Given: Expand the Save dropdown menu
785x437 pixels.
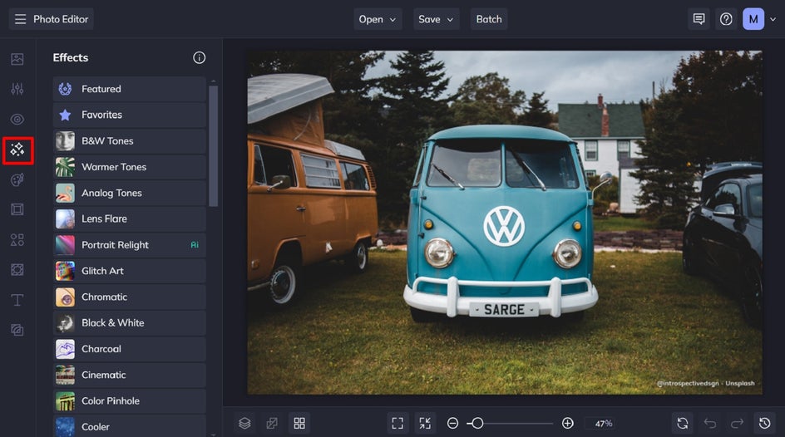Looking at the screenshot, I should coord(437,19).
